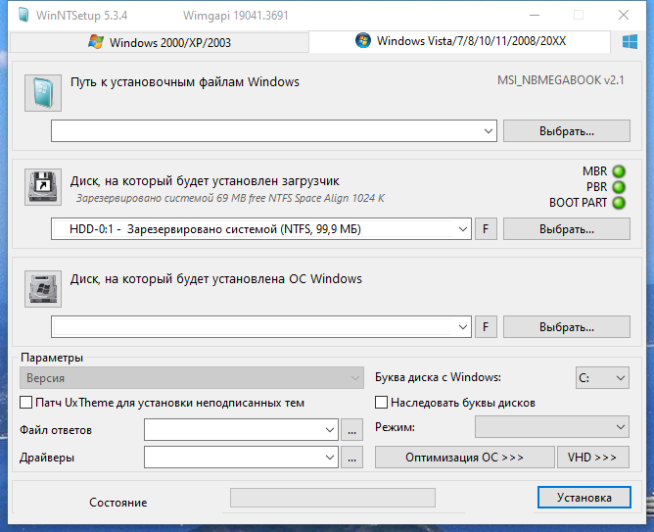Click the Windows installation drive icon
The height and width of the screenshot is (532, 654).
point(43,289)
